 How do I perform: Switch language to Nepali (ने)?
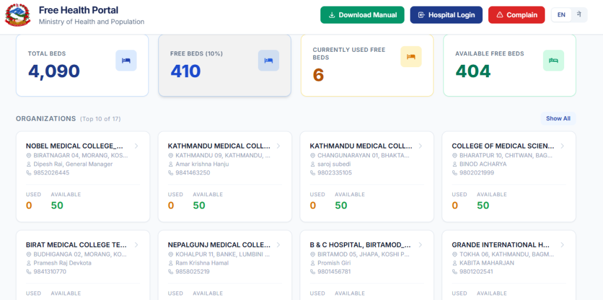(579, 15)
